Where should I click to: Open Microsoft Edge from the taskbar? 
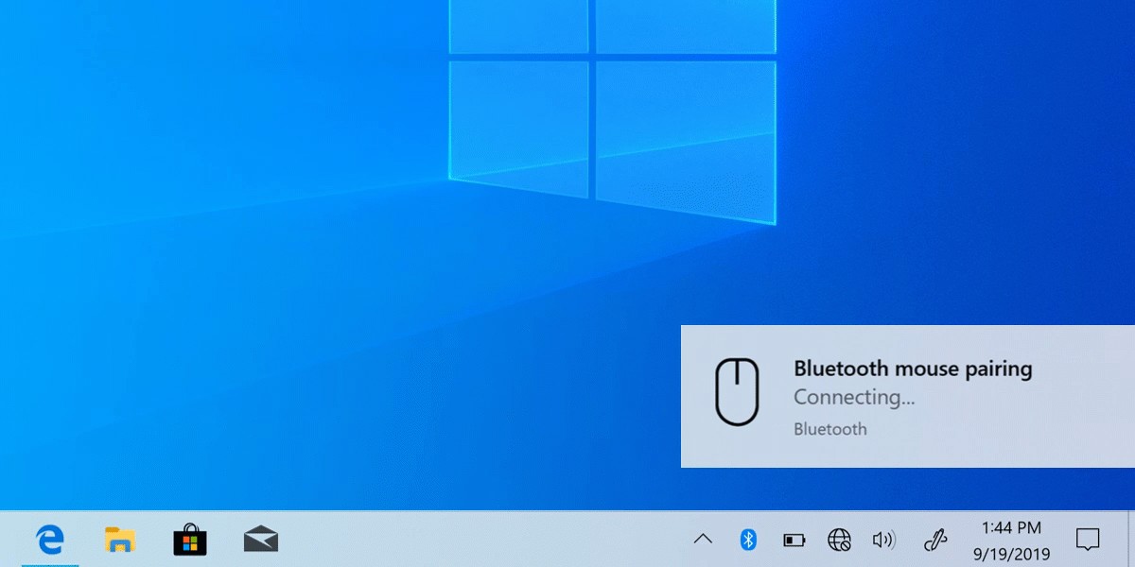(49, 540)
